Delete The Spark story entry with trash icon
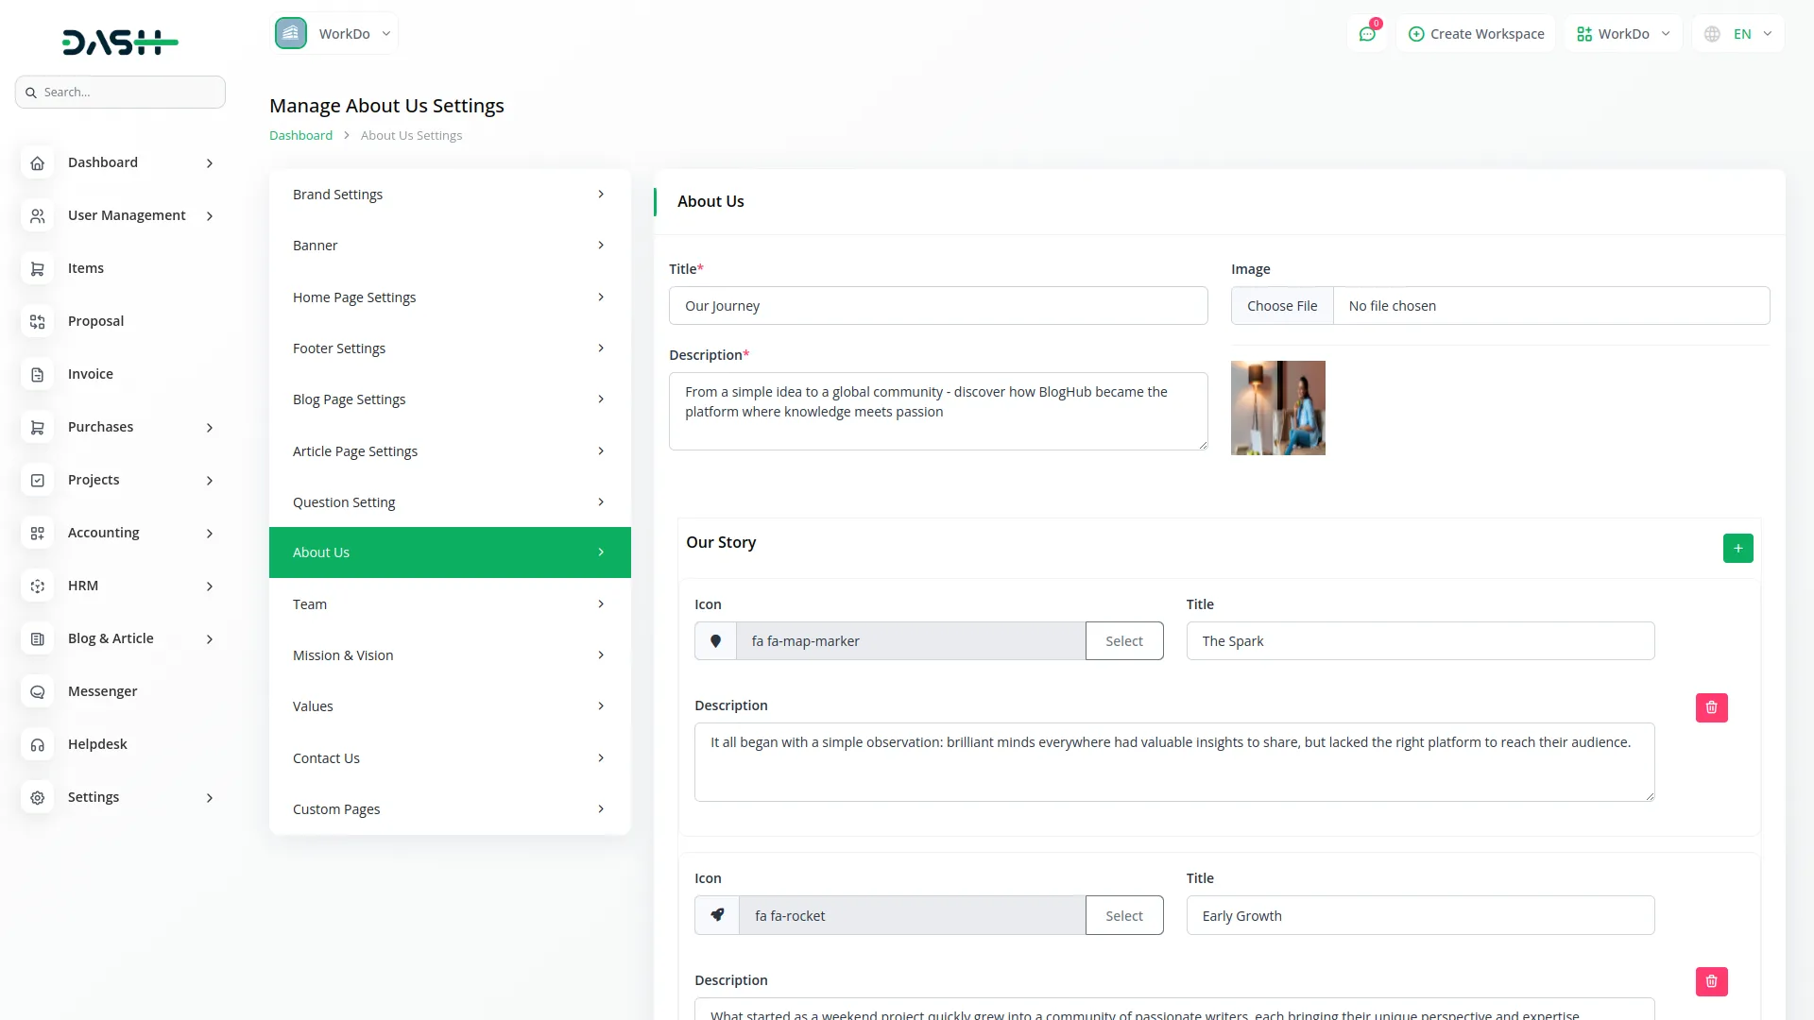 pyautogui.click(x=1711, y=707)
